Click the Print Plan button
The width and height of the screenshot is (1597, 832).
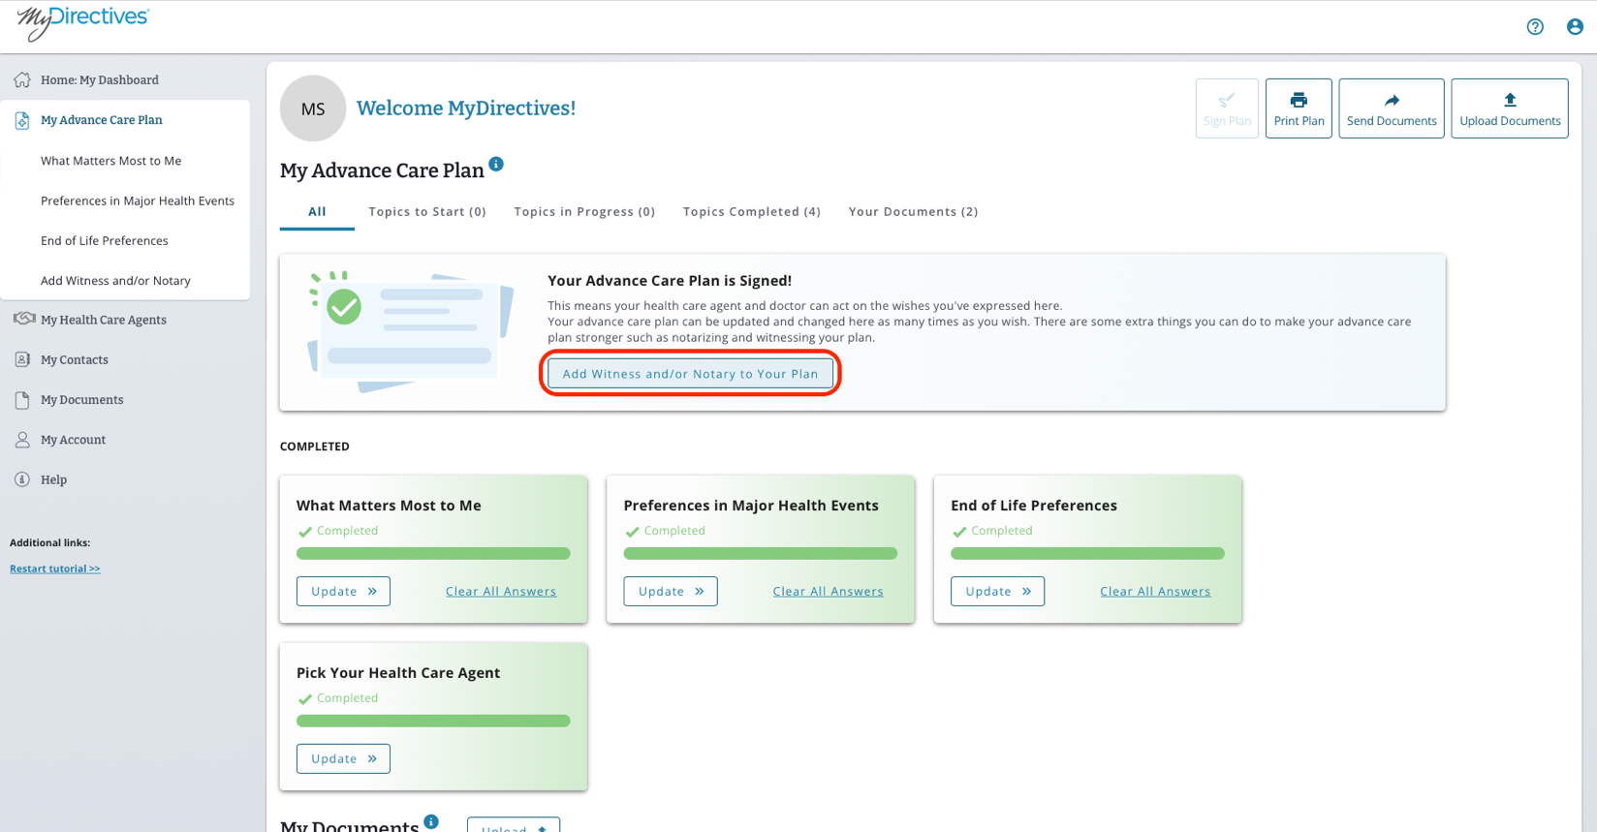point(1299,108)
